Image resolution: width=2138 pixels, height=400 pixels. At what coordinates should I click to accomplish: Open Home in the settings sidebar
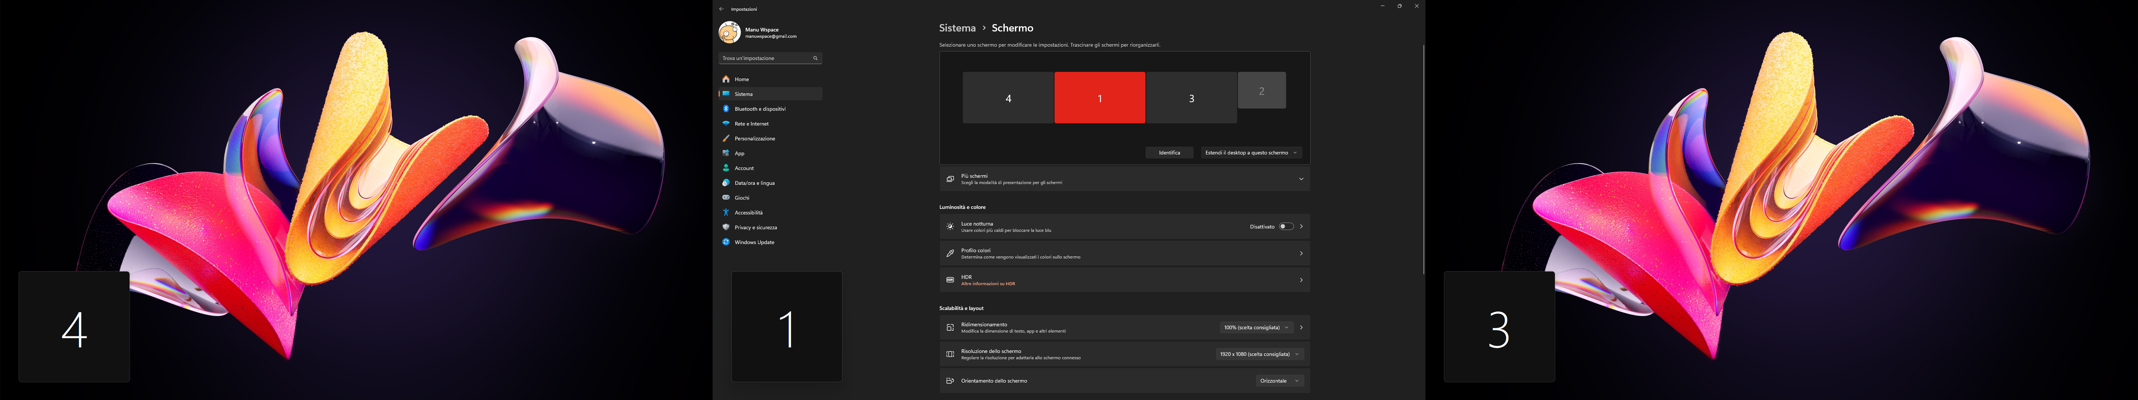(770, 80)
